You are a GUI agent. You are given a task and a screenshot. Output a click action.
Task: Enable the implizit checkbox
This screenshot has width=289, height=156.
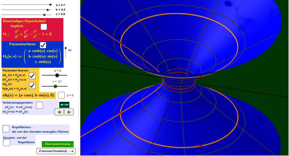44,27
